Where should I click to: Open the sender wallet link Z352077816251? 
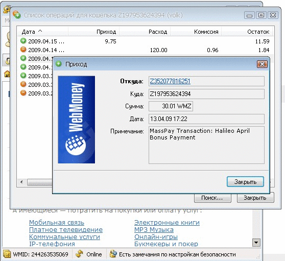click(170, 81)
